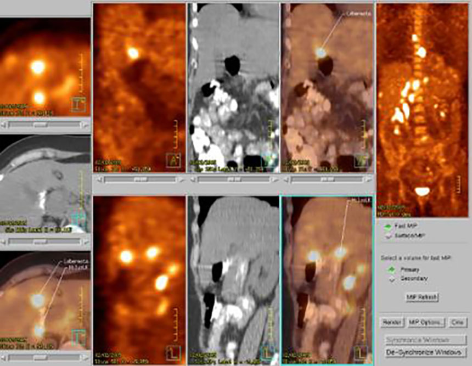Screen dimensions: 472x366
Task: Select the Surface MIP radio option
Action: [x=387, y=235]
